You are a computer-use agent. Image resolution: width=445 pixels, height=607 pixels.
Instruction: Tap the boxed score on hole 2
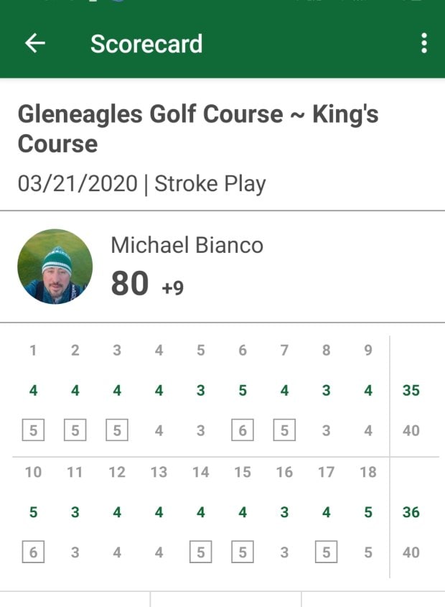75,431
